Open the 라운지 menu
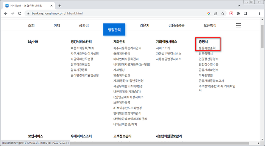265x146 pixels. coord(145,26)
